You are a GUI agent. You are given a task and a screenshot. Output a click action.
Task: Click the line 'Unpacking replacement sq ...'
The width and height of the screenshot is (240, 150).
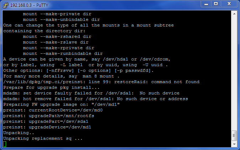[43, 138]
